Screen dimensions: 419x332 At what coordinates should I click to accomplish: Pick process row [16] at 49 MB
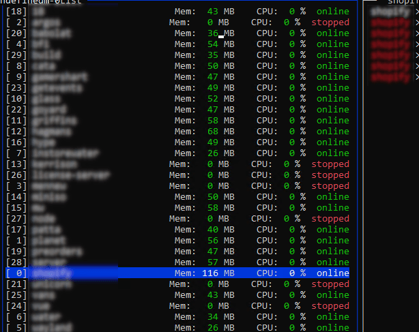coord(177,142)
